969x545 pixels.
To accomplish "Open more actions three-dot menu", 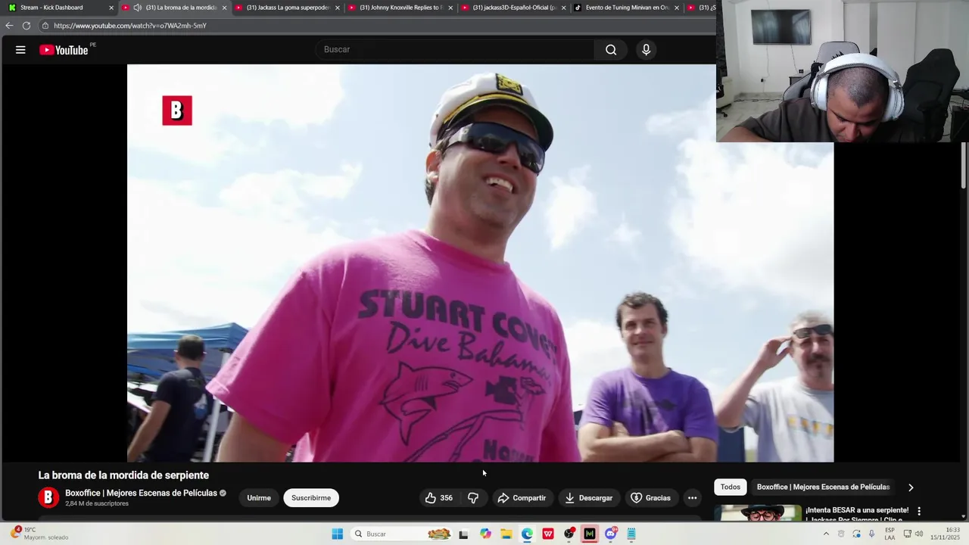I will [x=692, y=498].
